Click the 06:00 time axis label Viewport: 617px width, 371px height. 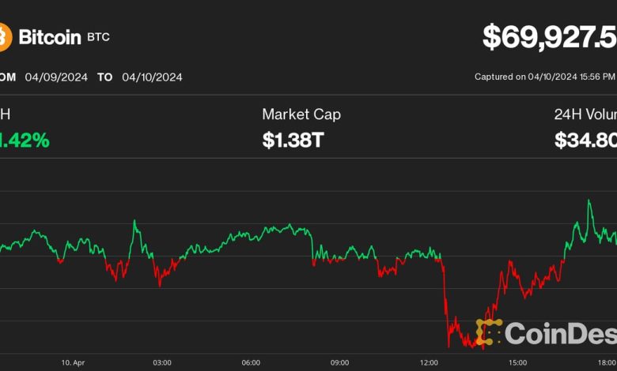pyautogui.click(x=251, y=362)
